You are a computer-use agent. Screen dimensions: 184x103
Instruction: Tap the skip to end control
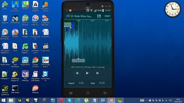[97, 73]
